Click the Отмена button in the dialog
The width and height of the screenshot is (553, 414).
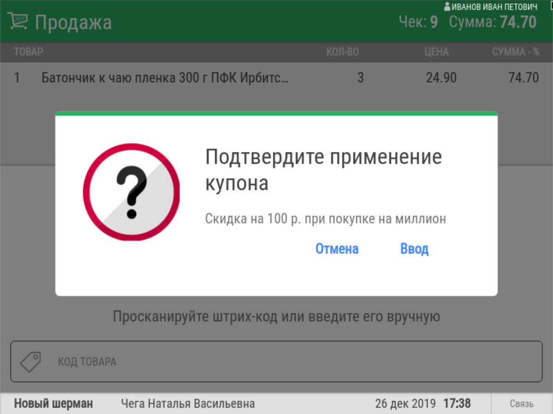(x=337, y=249)
